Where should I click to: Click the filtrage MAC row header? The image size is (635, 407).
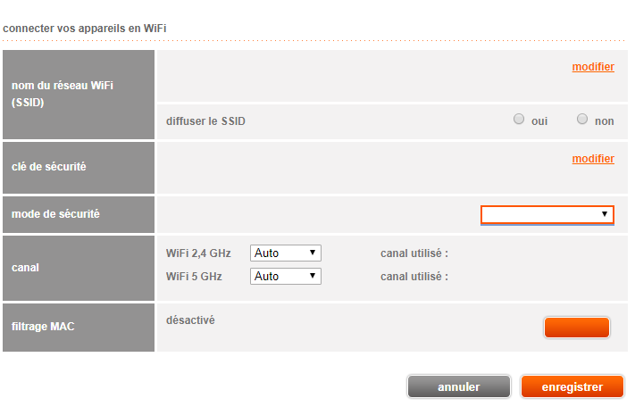point(43,327)
